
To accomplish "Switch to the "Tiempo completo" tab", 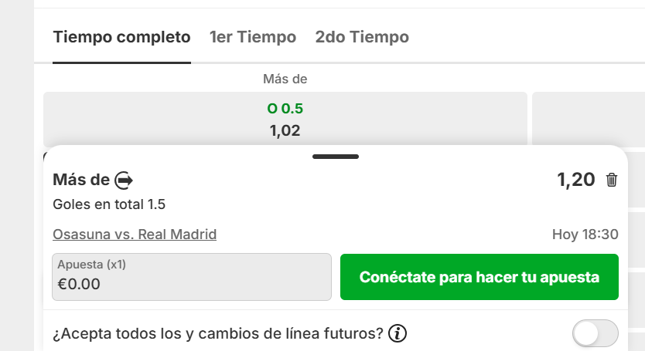I will click(121, 36).
